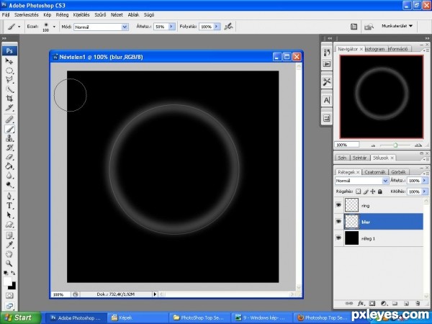Click the Navigator zoom percentage field

click(x=346, y=145)
